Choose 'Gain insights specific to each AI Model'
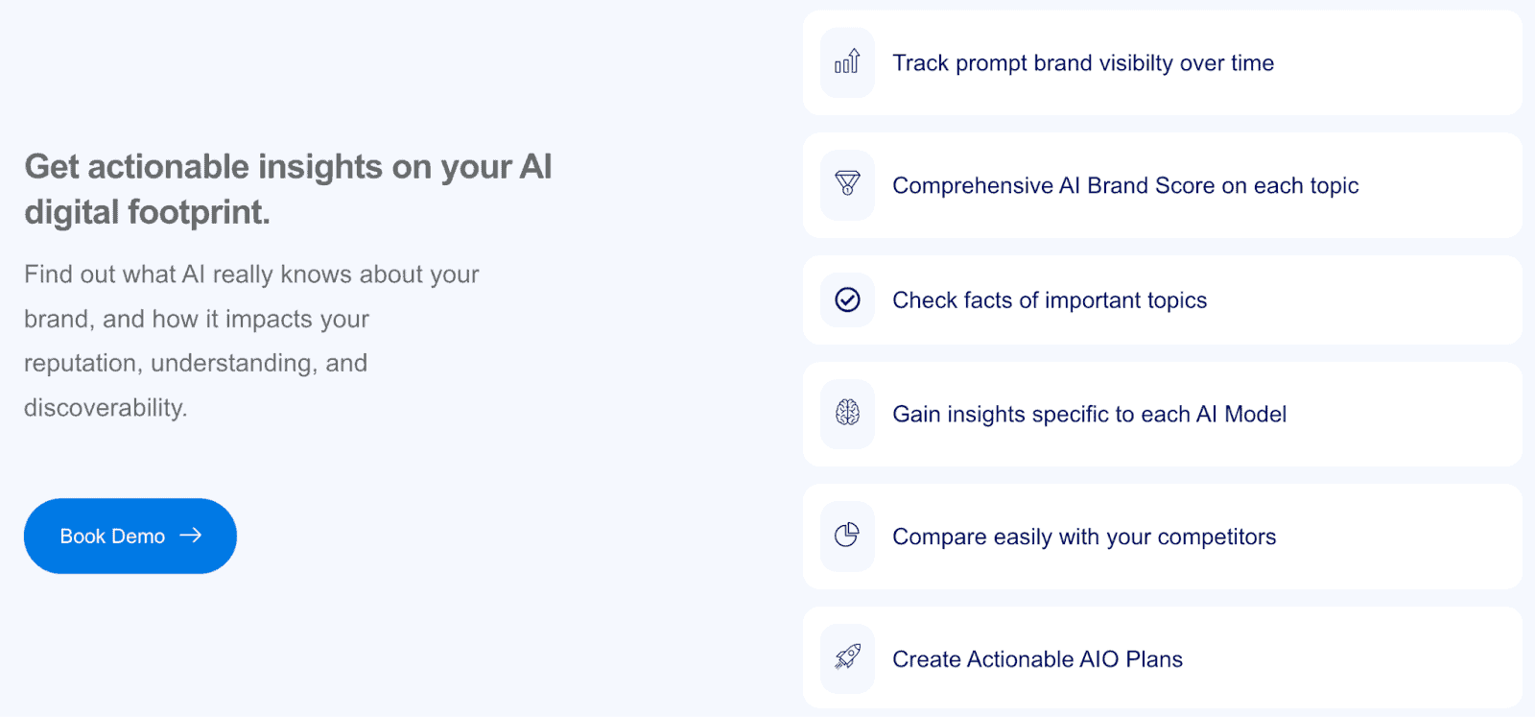The image size is (1535, 717). point(1089,415)
